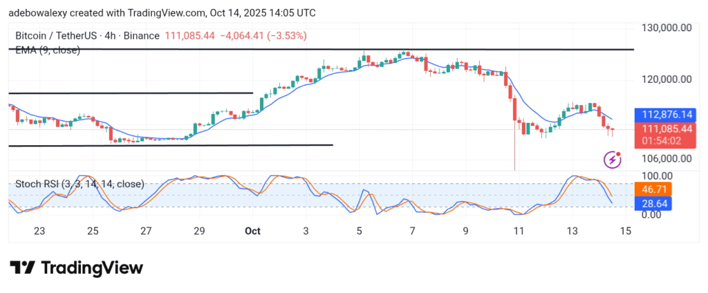Click the 13 date label on the time axis
708x293 pixels.
pos(572,231)
